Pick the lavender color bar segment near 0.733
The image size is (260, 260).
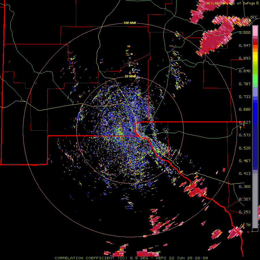pyautogui.click(x=255, y=92)
